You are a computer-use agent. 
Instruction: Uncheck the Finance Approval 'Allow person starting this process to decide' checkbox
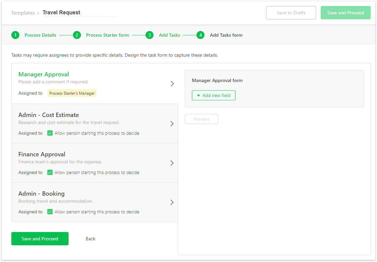(x=50, y=173)
